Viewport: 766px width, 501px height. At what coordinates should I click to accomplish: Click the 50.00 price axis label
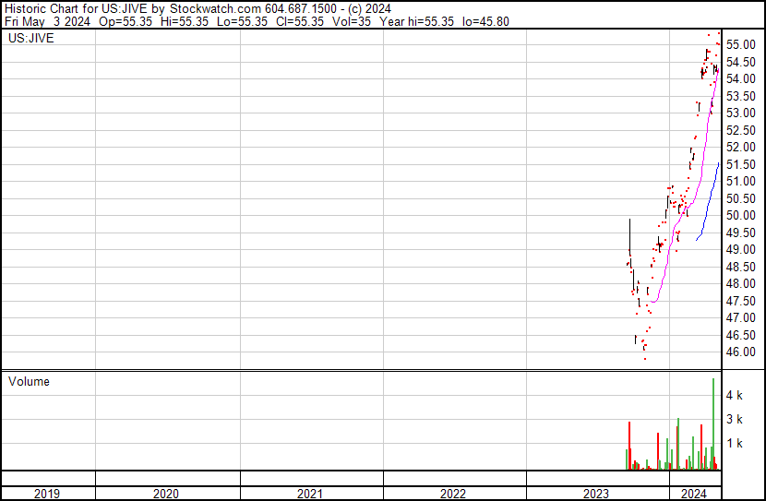pyautogui.click(x=740, y=215)
